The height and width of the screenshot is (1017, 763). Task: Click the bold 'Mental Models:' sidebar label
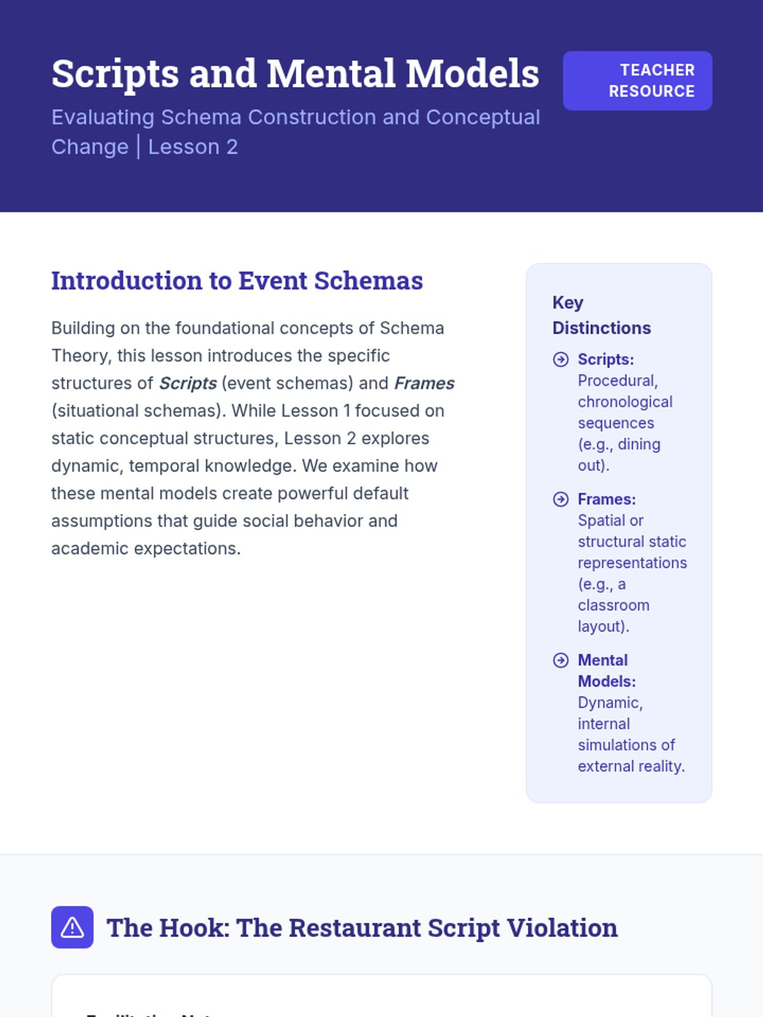606,671
